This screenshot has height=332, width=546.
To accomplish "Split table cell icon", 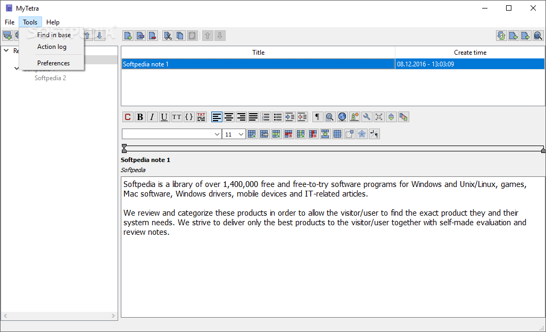I will click(x=337, y=134).
